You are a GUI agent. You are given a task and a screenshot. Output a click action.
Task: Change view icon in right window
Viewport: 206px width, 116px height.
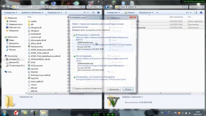pos(187,13)
